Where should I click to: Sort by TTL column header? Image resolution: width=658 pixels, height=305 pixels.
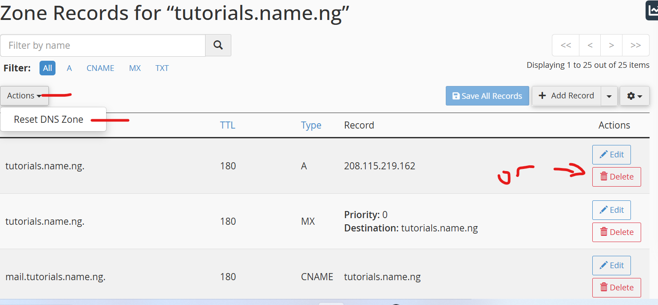[228, 125]
